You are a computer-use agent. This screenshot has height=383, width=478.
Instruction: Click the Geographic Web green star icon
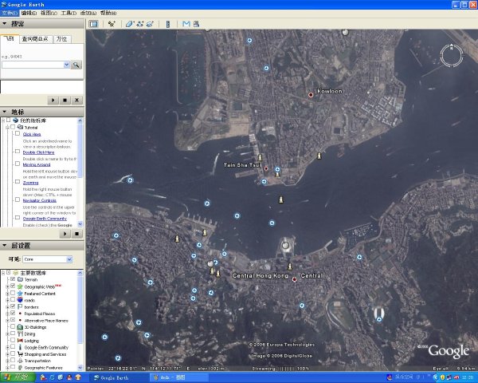coord(20,286)
